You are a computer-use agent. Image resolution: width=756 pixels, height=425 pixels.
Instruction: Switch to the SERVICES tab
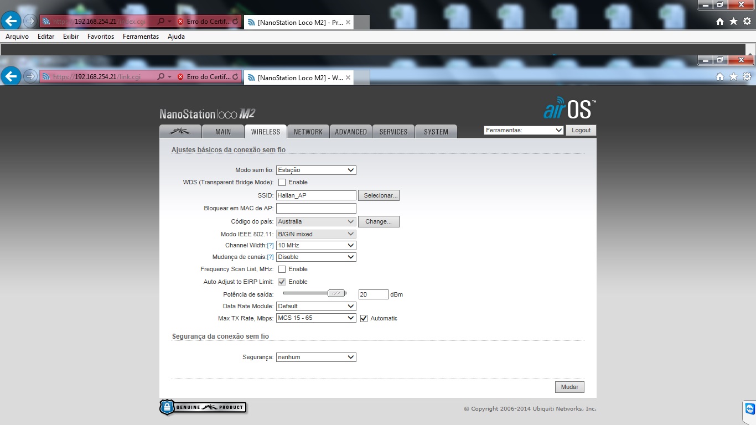393,132
